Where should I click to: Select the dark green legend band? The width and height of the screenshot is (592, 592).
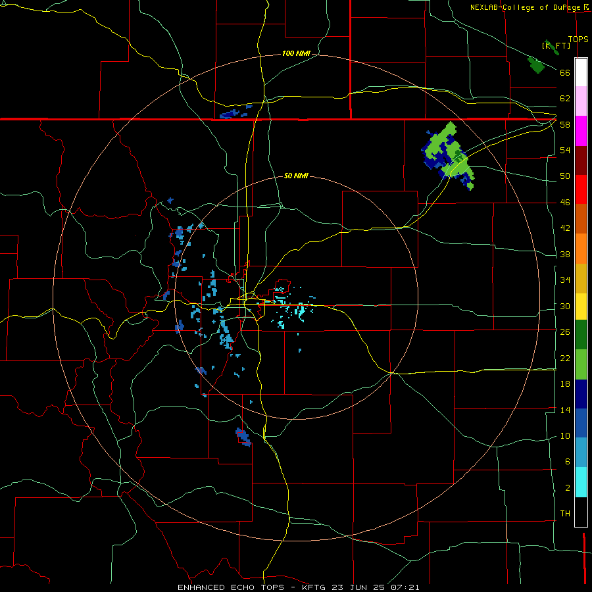click(x=581, y=335)
